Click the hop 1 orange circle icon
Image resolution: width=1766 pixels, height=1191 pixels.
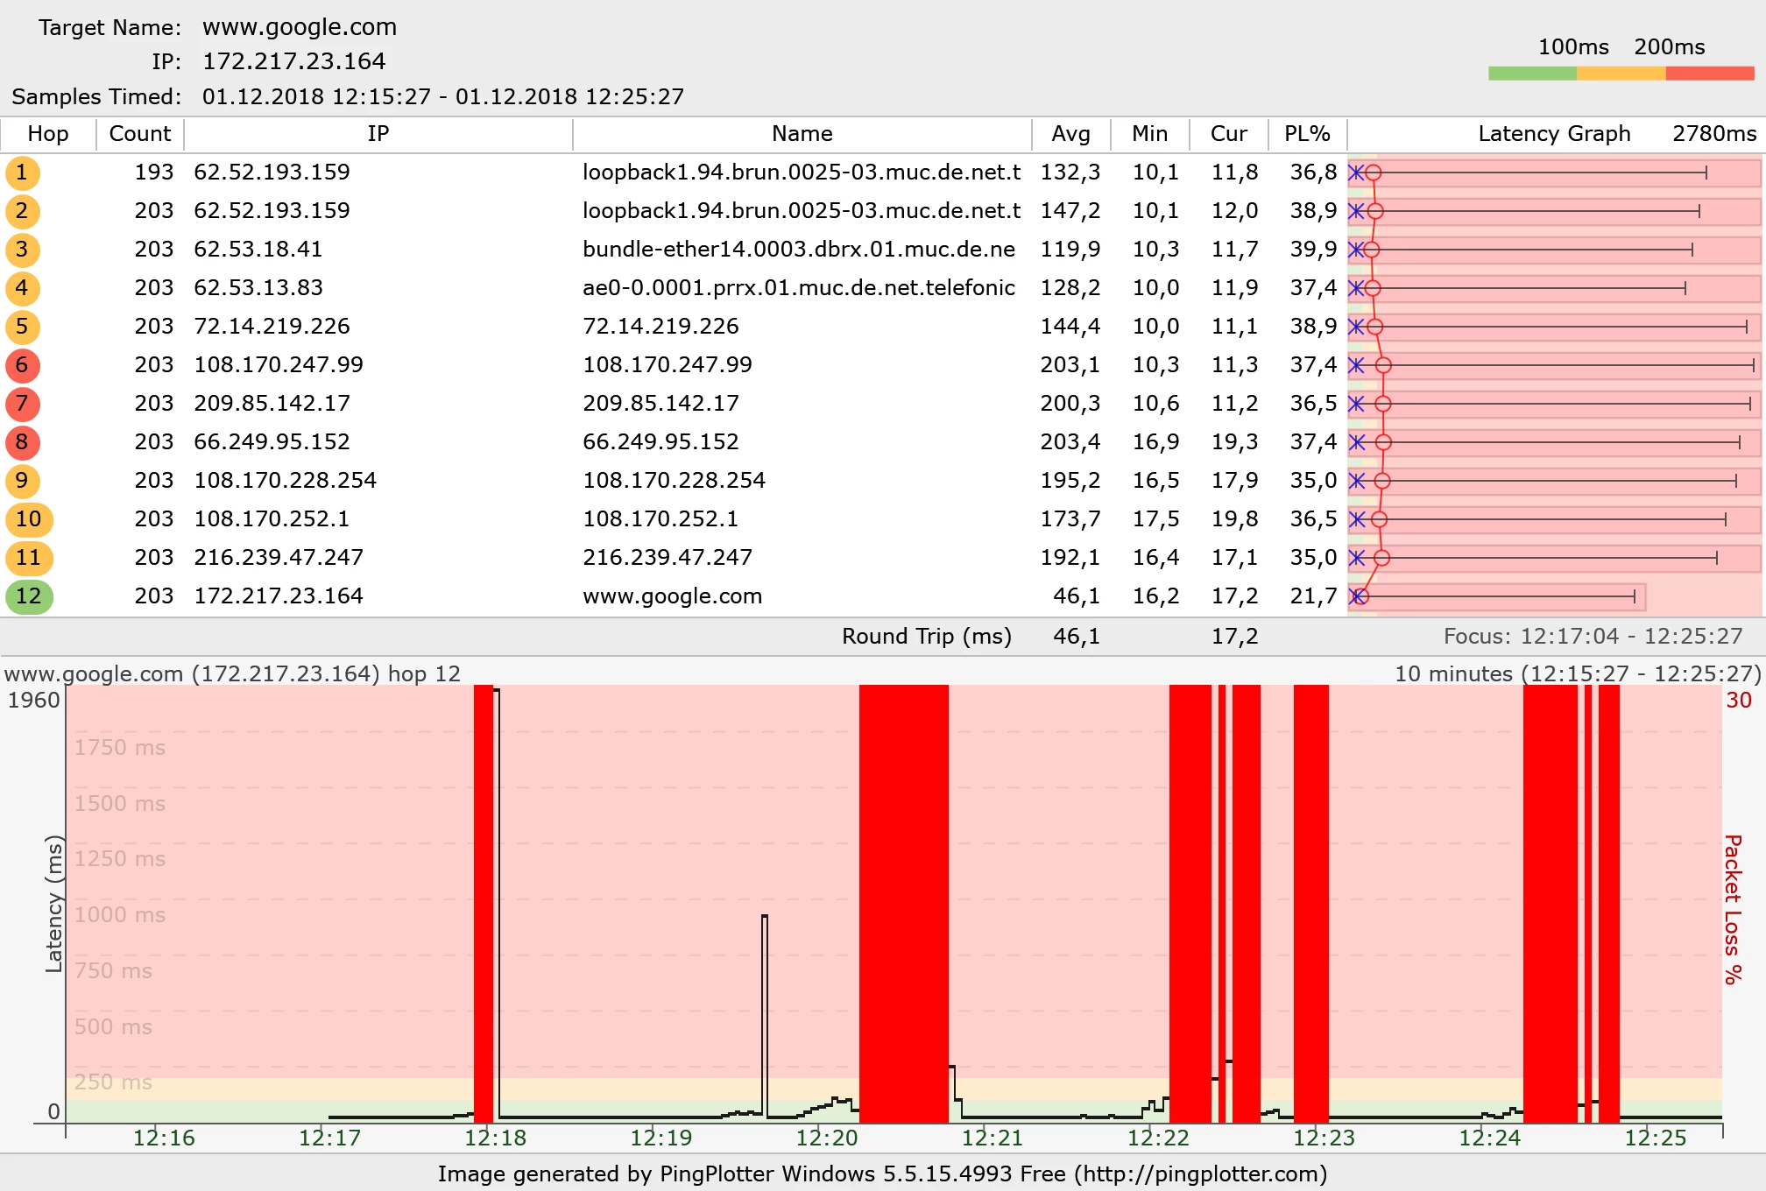22,173
